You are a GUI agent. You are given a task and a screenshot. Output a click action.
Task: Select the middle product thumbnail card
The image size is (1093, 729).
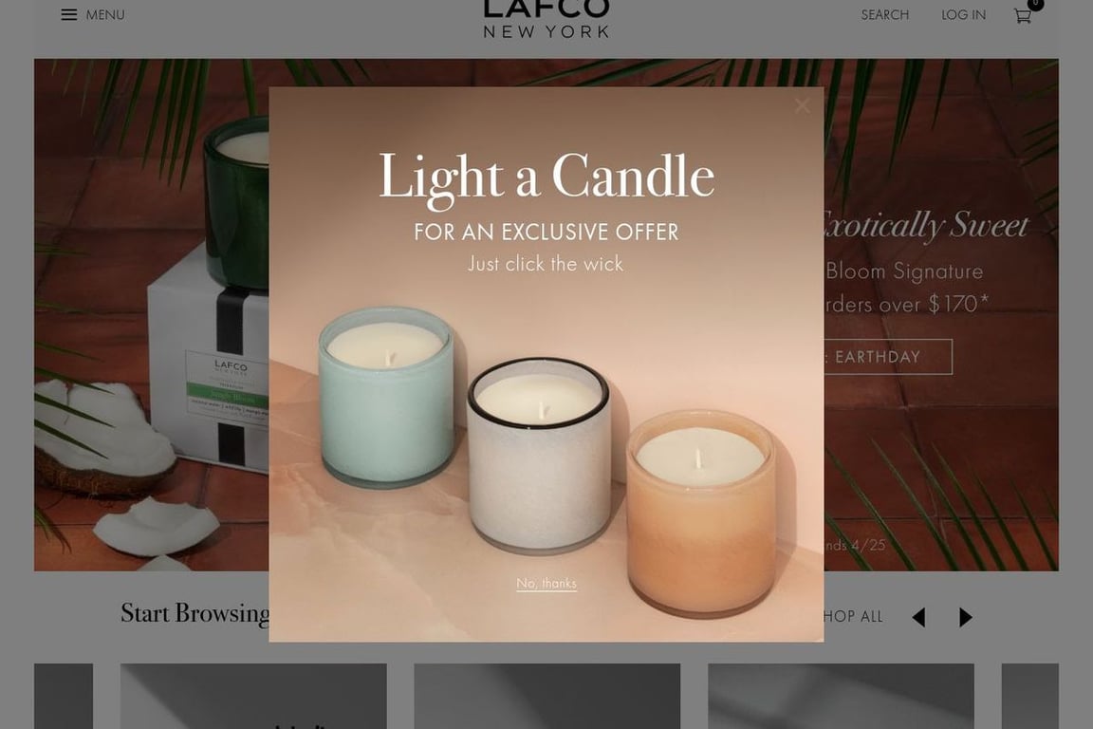547,696
